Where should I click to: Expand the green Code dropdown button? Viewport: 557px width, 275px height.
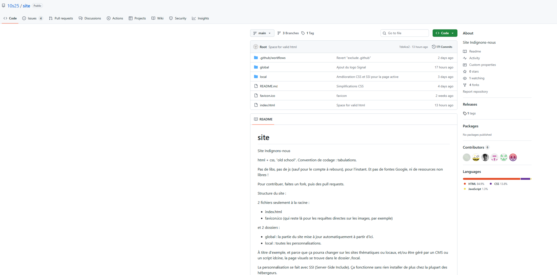coord(445,33)
